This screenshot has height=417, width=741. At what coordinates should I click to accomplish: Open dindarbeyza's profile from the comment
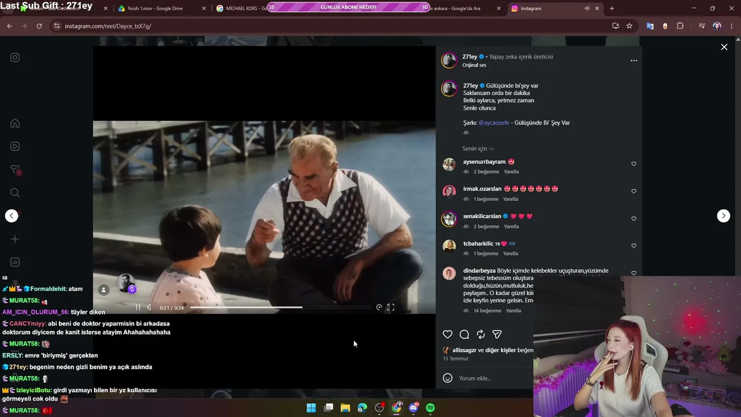tap(479, 270)
